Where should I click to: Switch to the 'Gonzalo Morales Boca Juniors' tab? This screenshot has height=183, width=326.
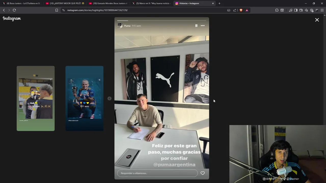pyautogui.click(x=108, y=3)
